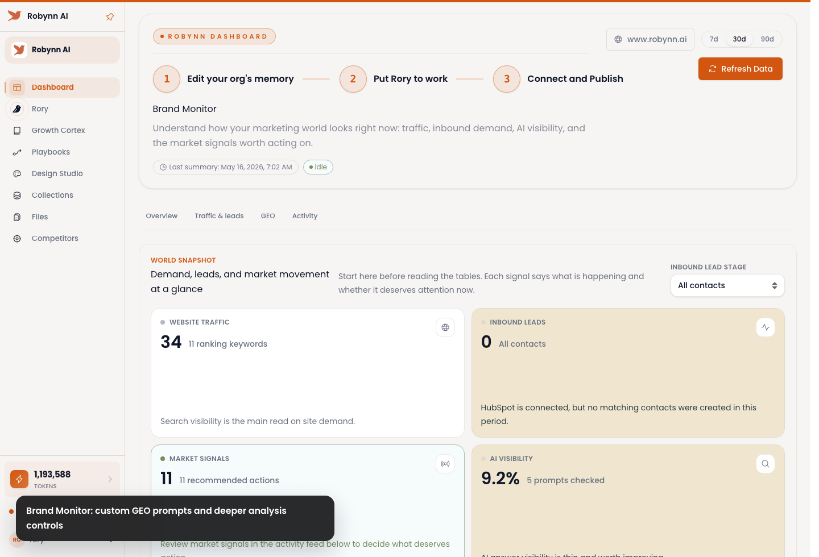The image size is (819, 557).
Task: Click step 2 circle number
Action: pyautogui.click(x=353, y=79)
